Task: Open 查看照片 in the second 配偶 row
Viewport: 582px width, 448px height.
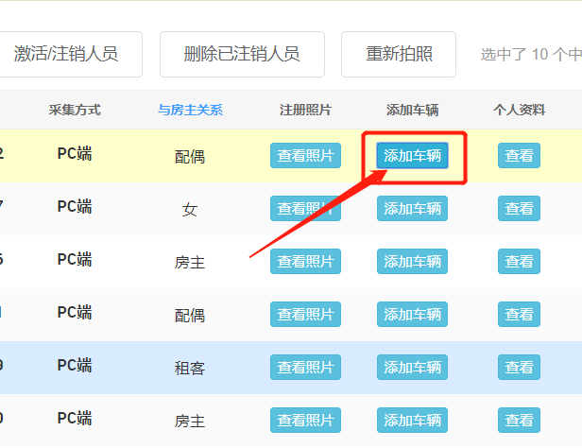Action: click(x=305, y=314)
